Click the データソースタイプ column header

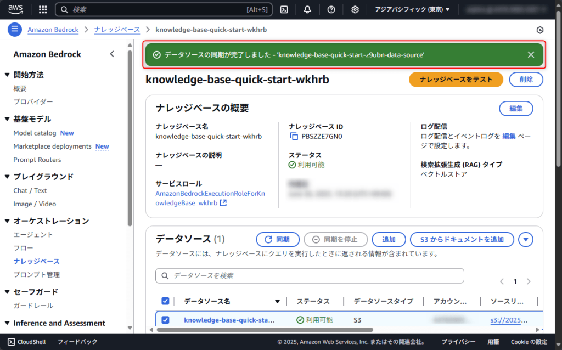(x=383, y=301)
